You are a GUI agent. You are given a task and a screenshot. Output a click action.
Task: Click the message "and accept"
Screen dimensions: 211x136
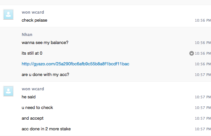pos(33,118)
